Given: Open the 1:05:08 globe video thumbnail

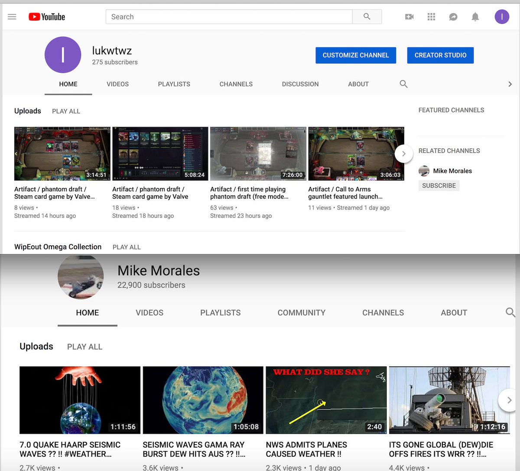Looking at the screenshot, I should tap(203, 400).
